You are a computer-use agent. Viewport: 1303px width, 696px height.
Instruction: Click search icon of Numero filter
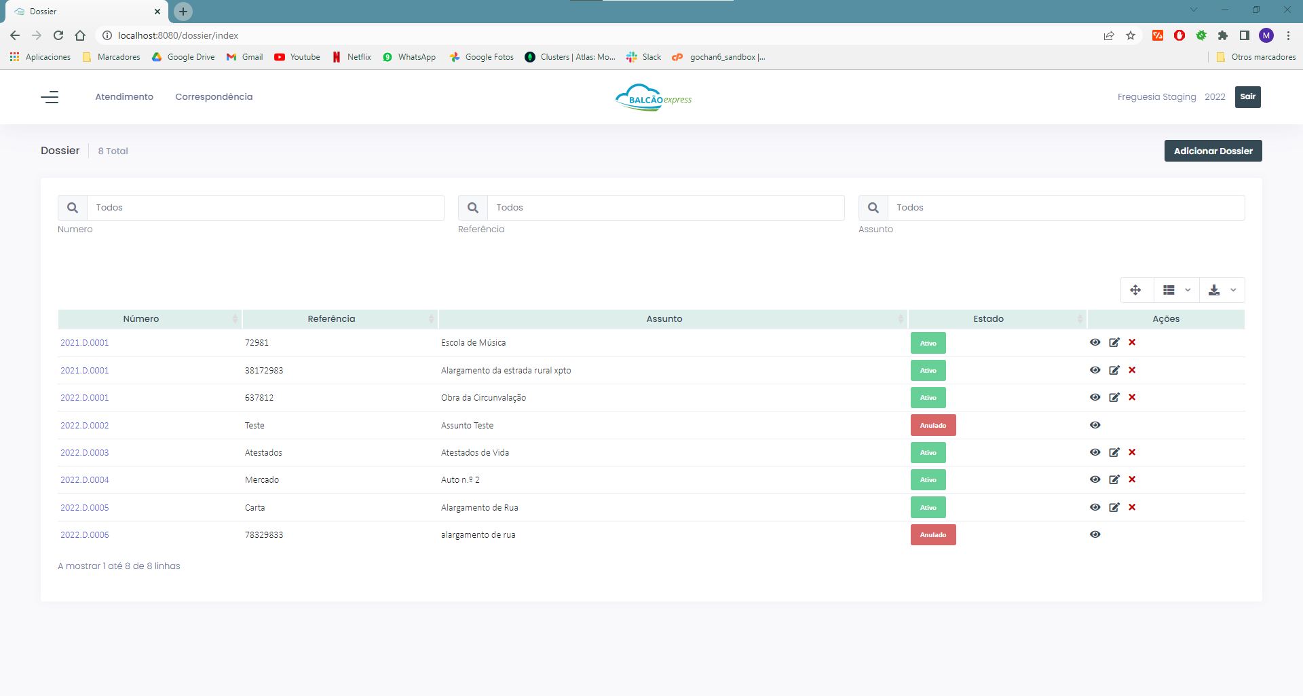[x=73, y=208]
